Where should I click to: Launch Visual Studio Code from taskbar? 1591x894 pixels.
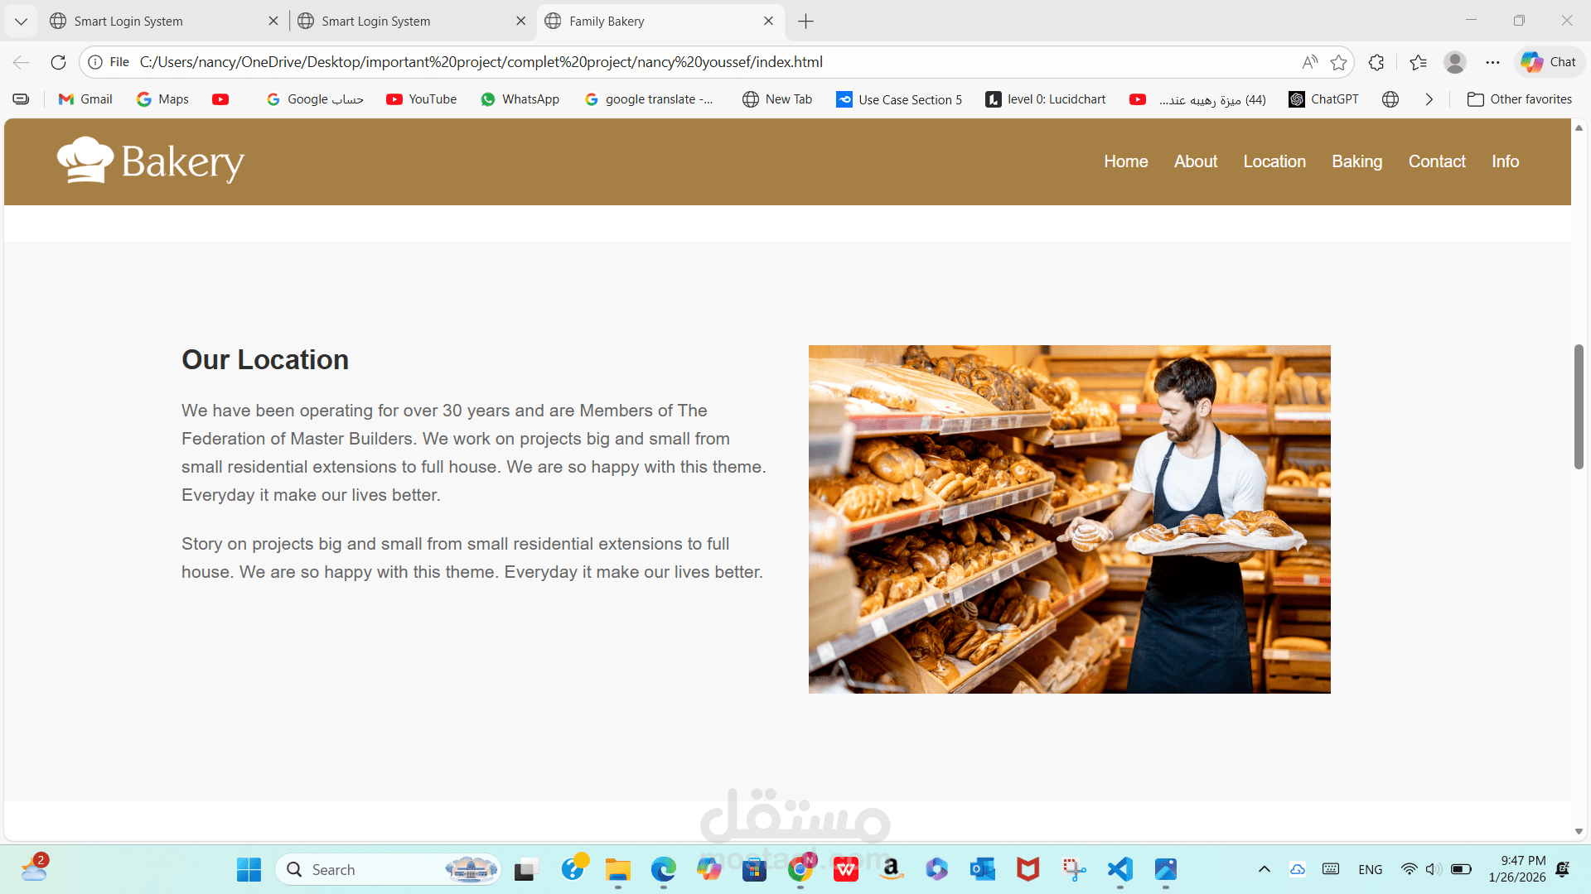[1120, 869]
